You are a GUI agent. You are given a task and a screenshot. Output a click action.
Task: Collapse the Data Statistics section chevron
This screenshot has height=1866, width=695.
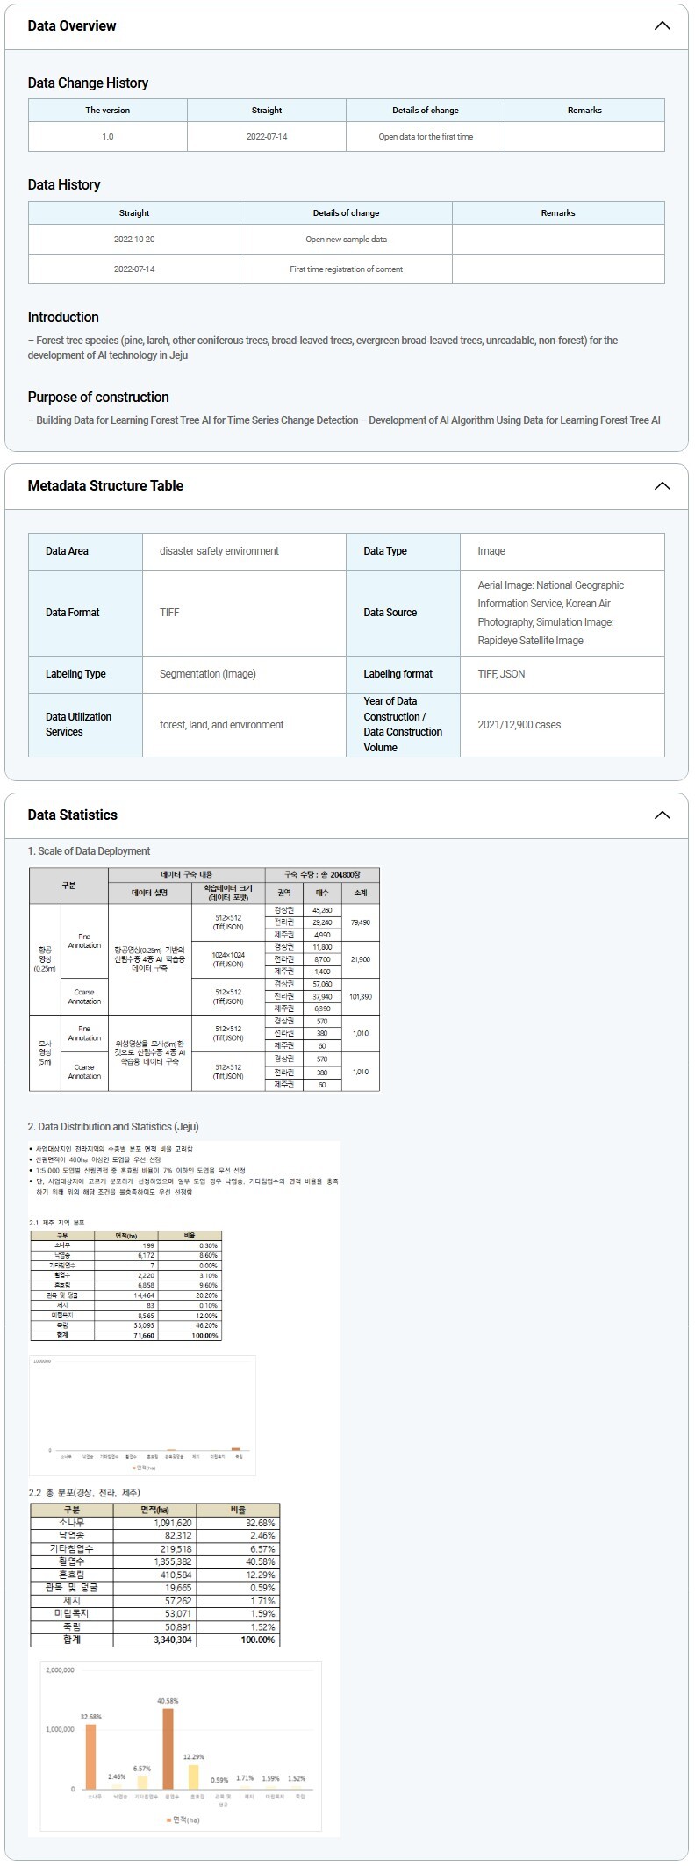(x=662, y=815)
